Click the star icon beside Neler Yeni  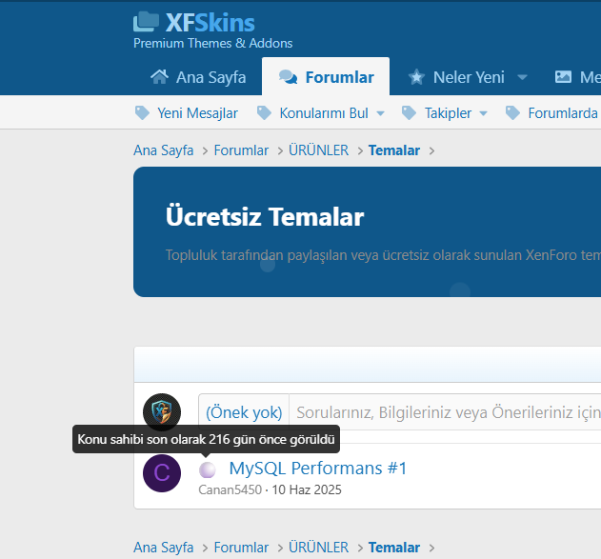(x=416, y=77)
